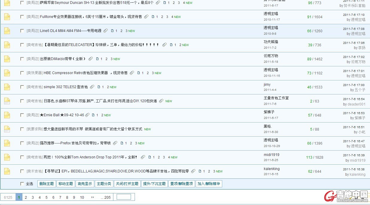Click attachment paperclip on TELECASTER thread

(164, 45)
